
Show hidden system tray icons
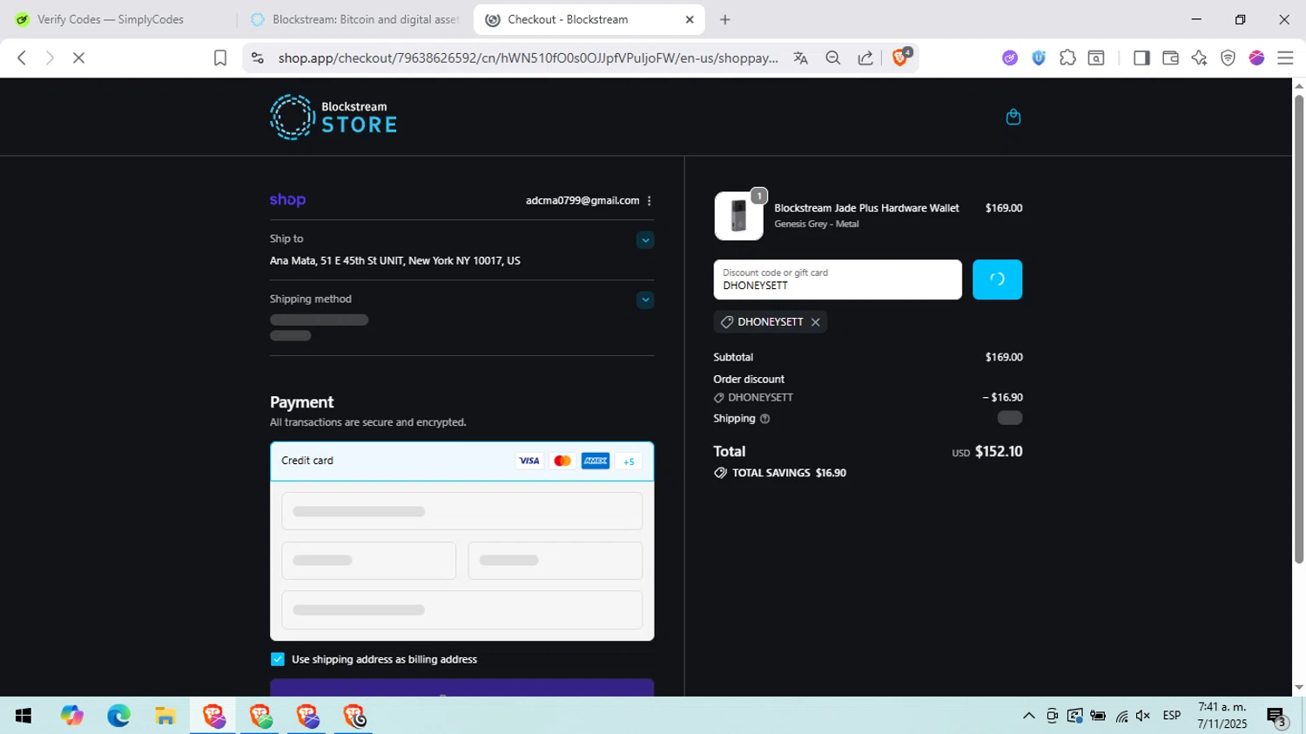[x=1028, y=716]
